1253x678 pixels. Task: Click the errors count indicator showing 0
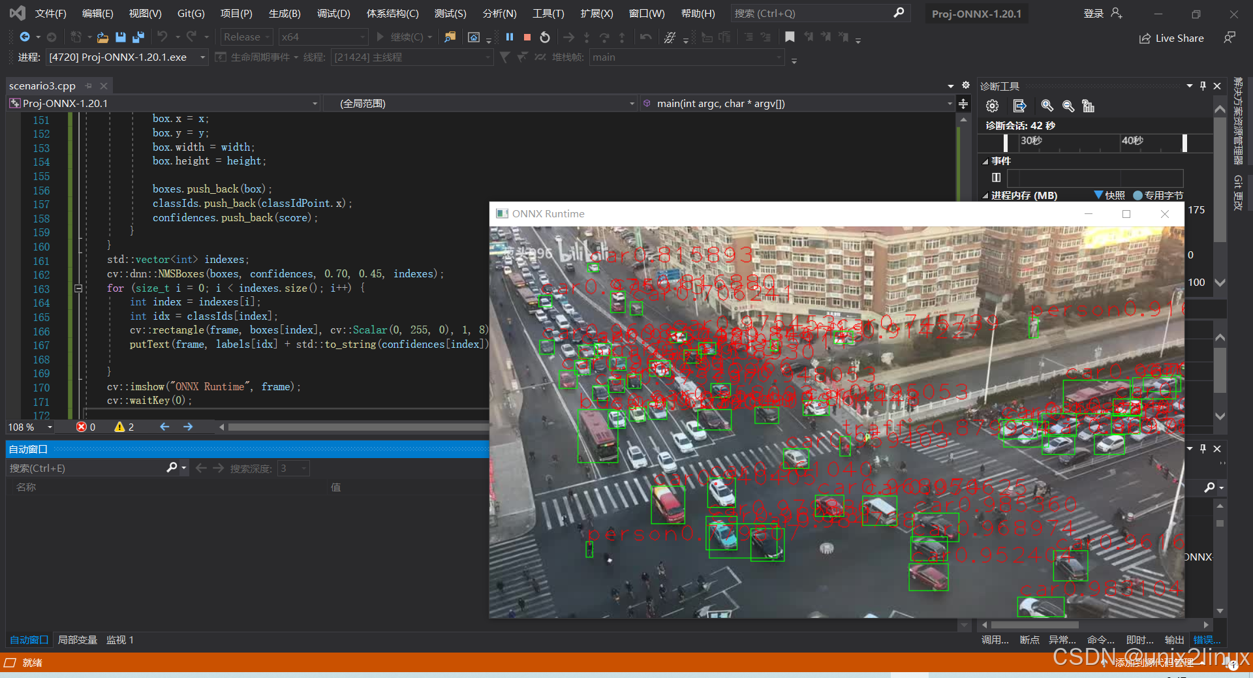86,427
